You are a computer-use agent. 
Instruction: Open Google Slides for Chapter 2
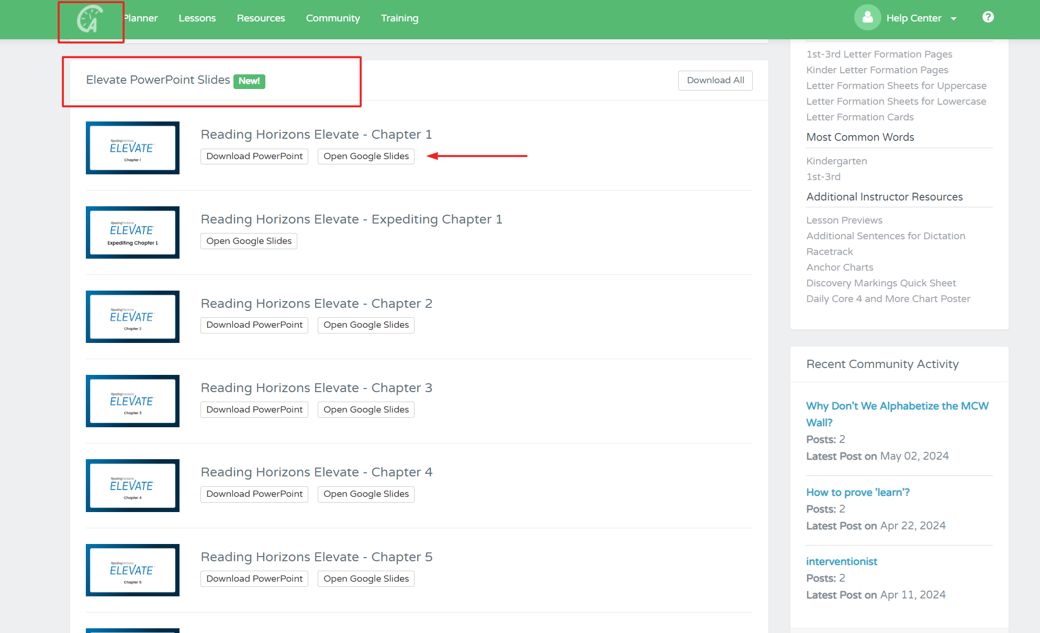[x=366, y=325]
